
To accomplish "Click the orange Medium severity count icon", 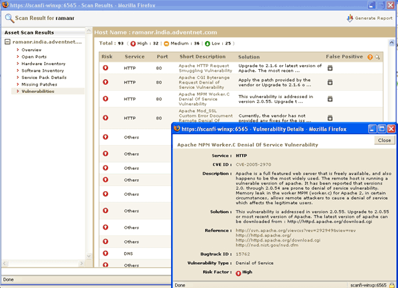I will (166, 44).
